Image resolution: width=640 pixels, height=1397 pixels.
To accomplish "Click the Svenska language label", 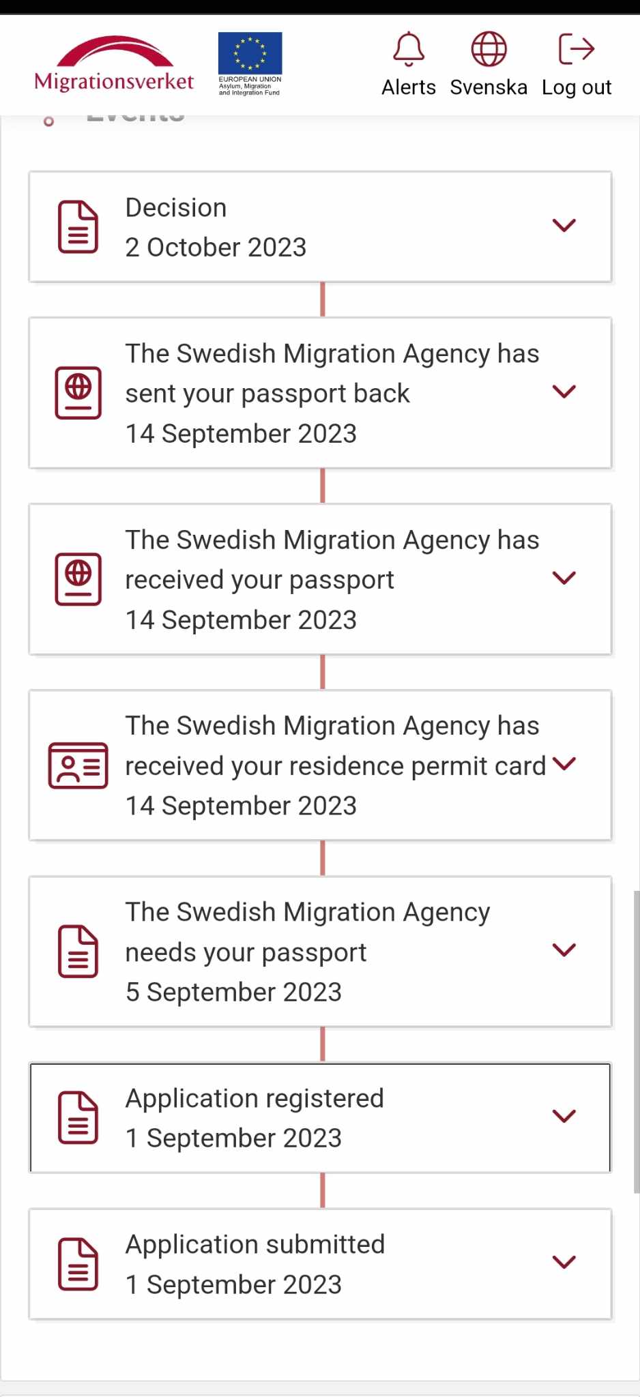I will [x=489, y=87].
